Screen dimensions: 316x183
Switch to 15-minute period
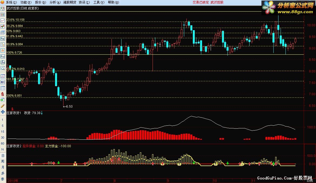[3, 132]
